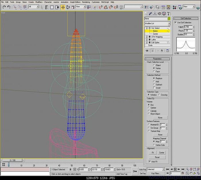Select Sphere as the volume
201x180 pixels.
pyautogui.click(x=149, y=108)
